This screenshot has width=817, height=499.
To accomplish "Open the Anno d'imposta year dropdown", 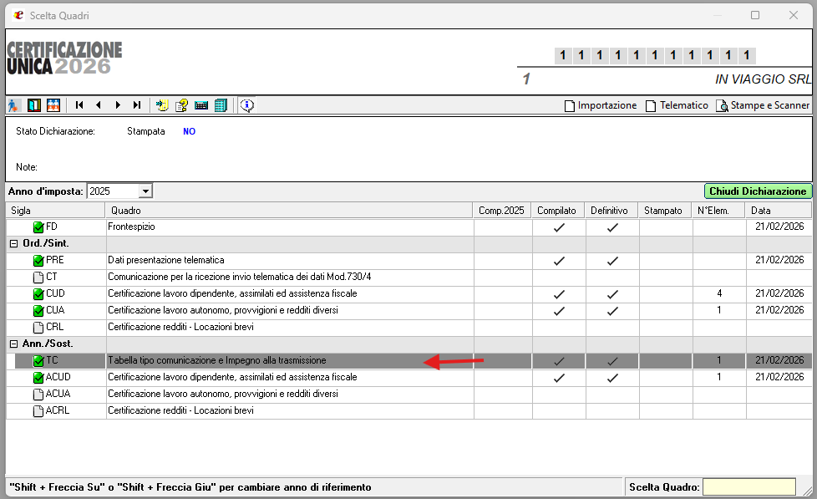I will [x=145, y=191].
